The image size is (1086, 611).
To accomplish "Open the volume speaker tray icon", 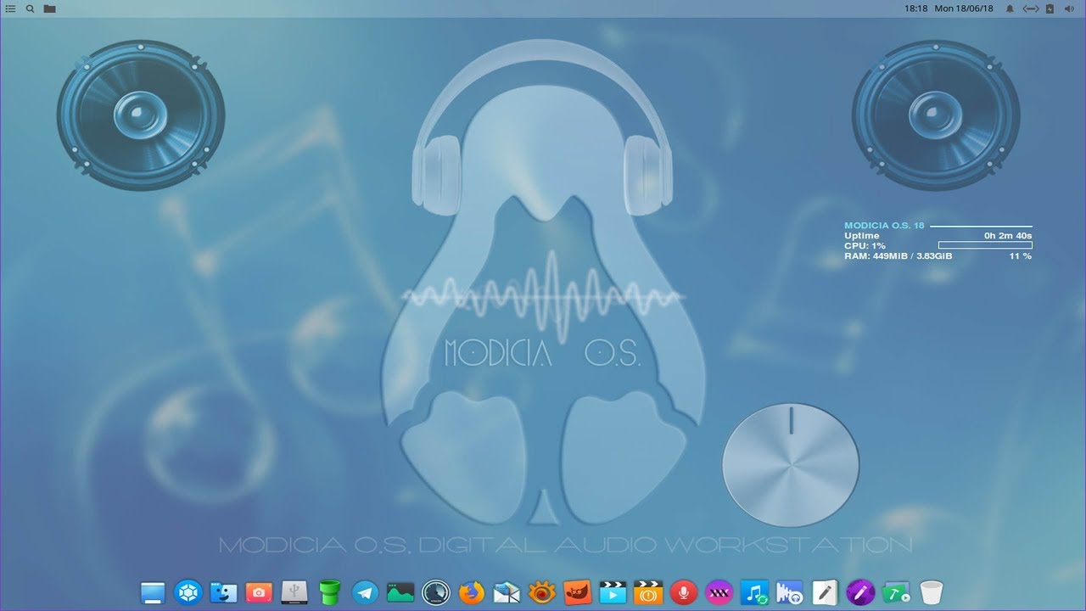I will [1070, 8].
